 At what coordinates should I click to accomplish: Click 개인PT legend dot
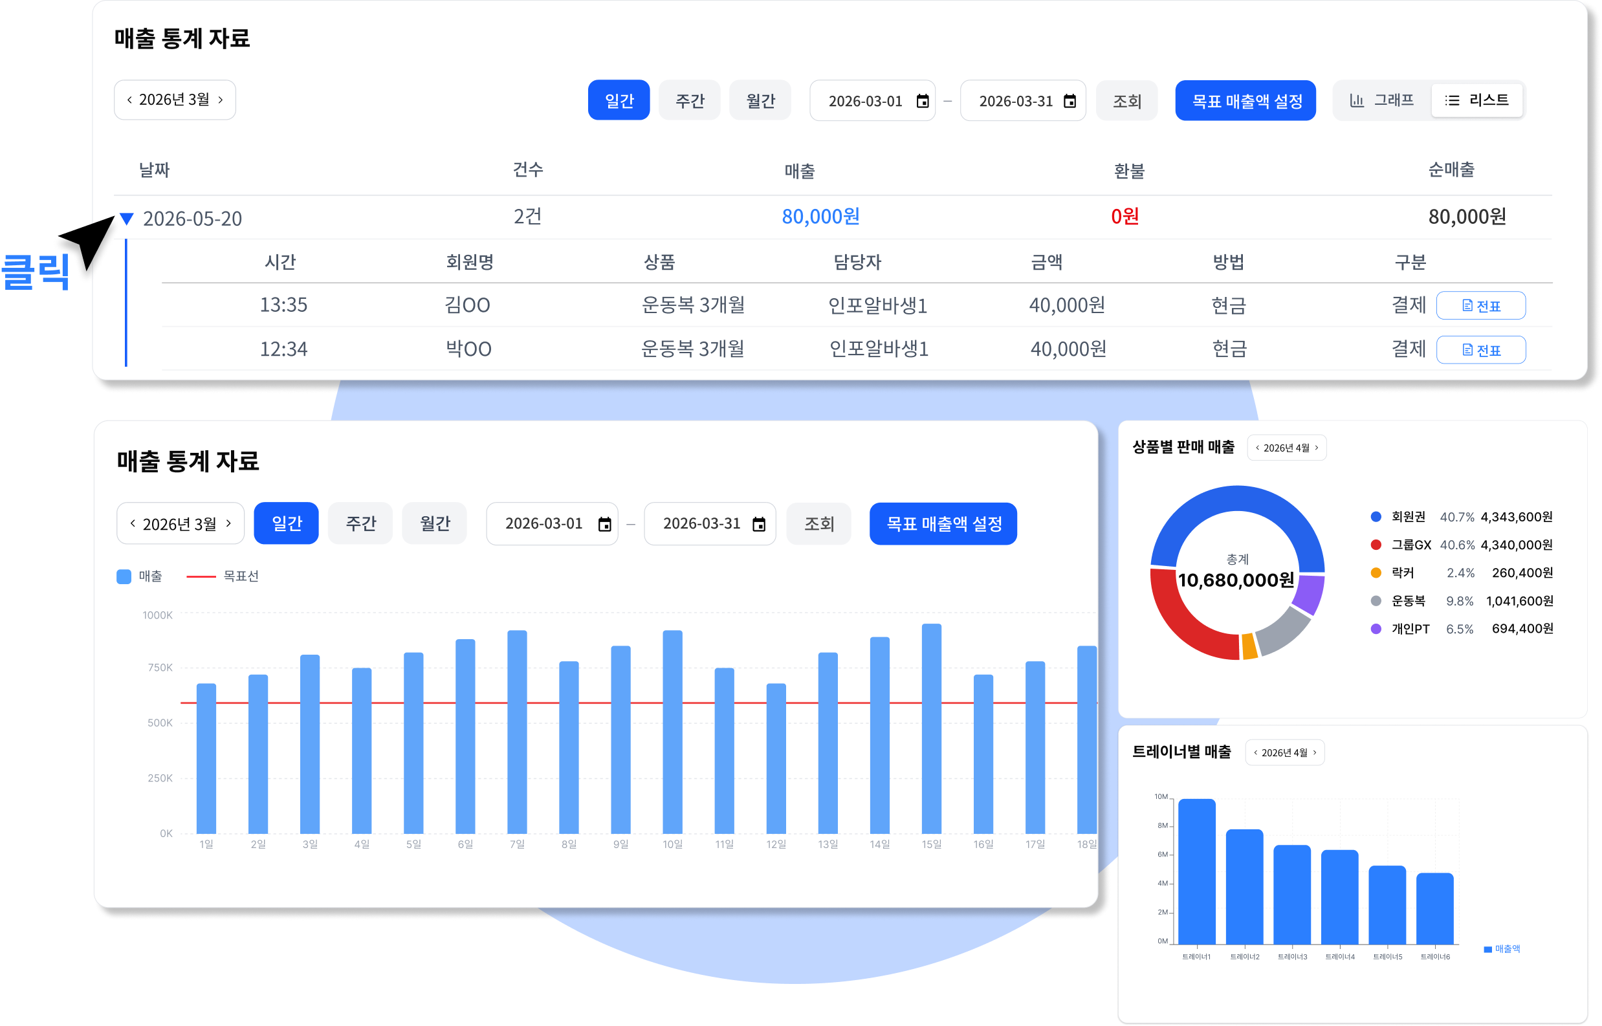point(1376,629)
